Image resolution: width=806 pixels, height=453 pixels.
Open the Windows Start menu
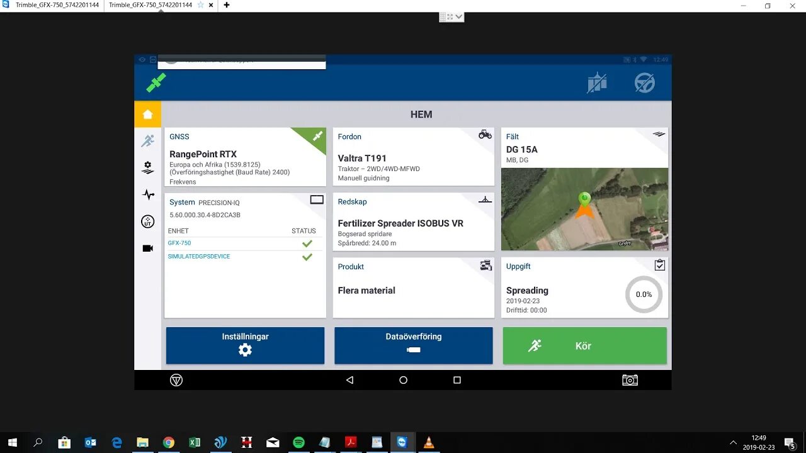pyautogui.click(x=11, y=442)
